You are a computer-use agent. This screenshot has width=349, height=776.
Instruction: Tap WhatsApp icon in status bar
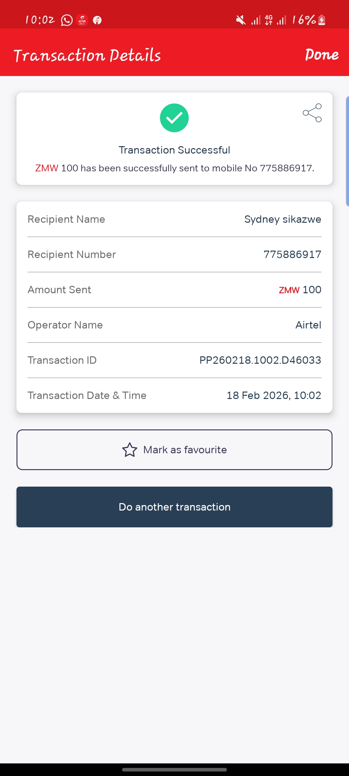tap(67, 20)
